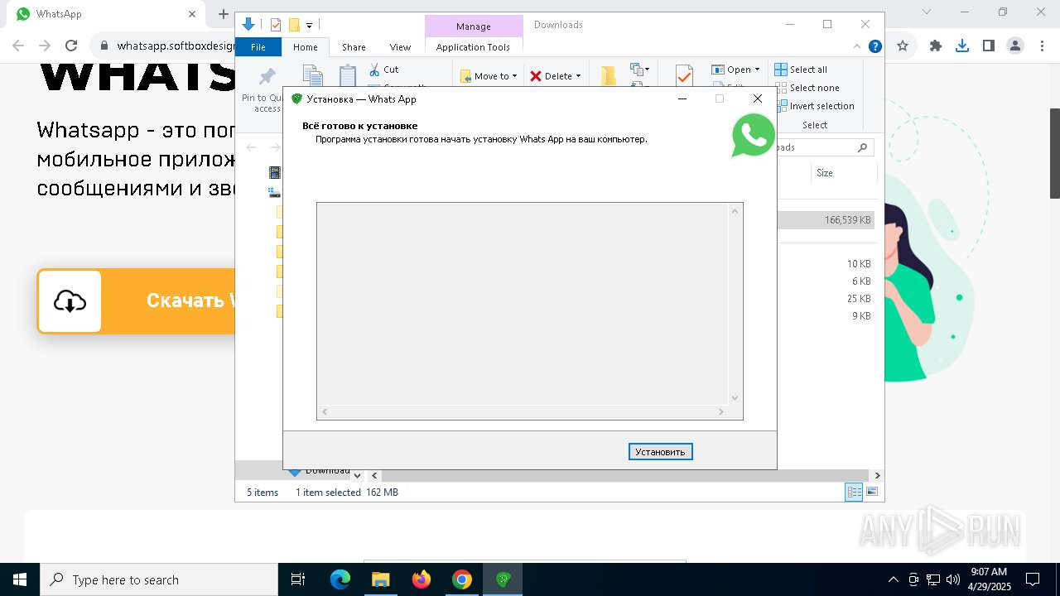Click up arrow of installer text box scrollbar
The image size is (1060, 596).
click(735, 211)
